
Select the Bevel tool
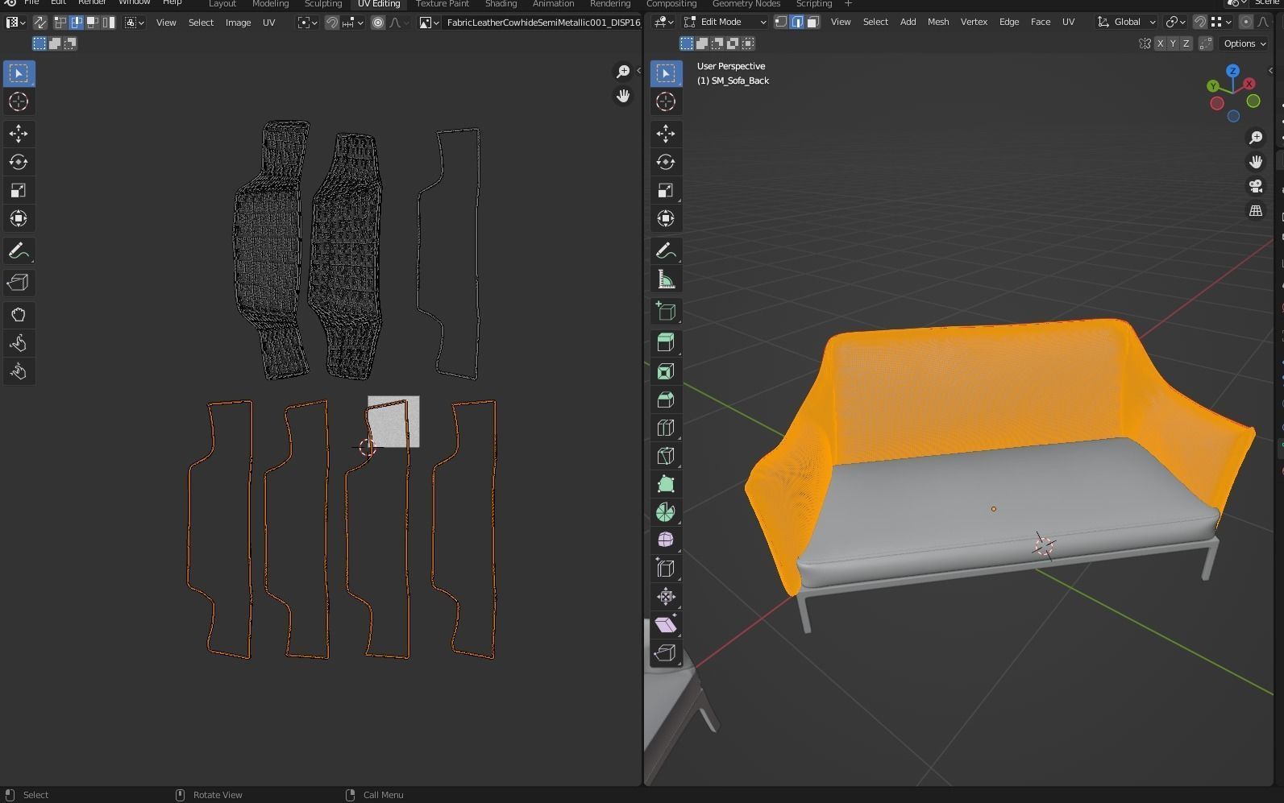tap(666, 399)
